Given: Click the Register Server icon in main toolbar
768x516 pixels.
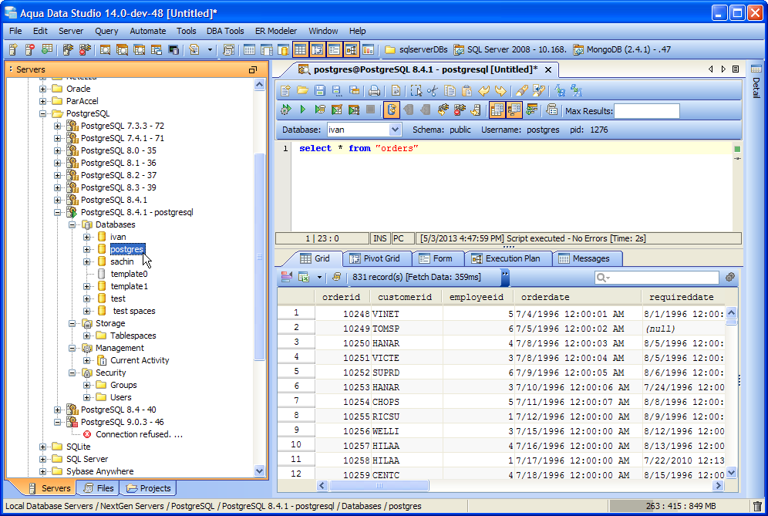Looking at the screenshot, I should [13, 49].
